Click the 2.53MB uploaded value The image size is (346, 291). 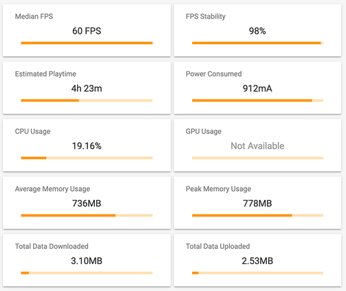coord(257,261)
